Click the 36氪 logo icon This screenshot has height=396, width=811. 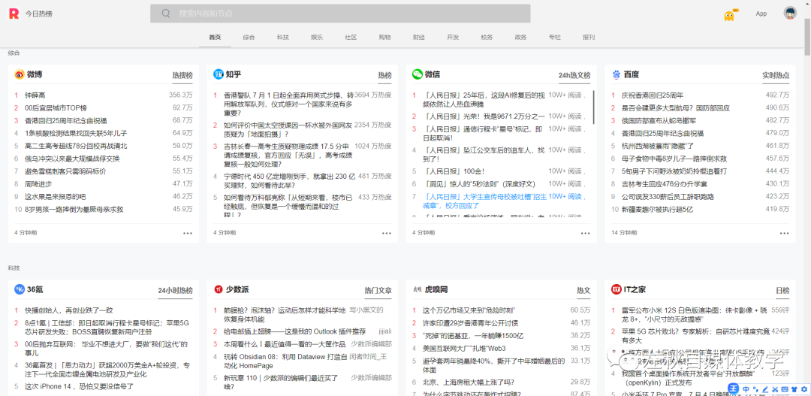click(20, 289)
